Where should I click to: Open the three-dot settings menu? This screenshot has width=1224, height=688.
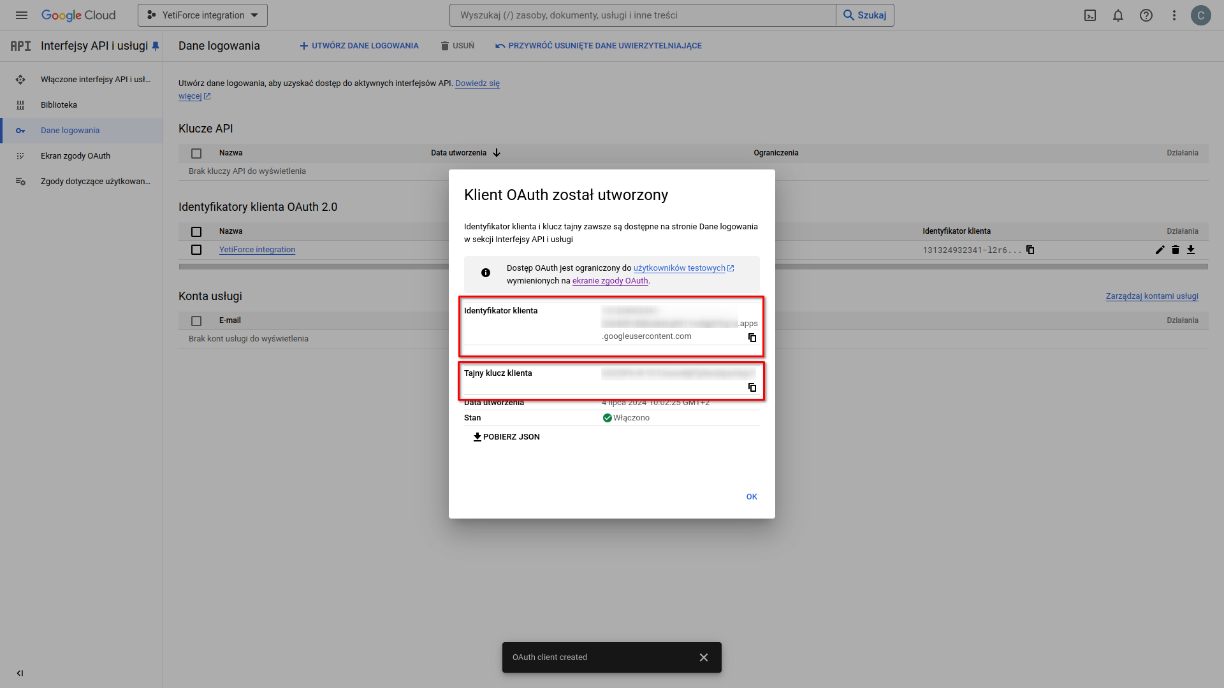click(1174, 15)
